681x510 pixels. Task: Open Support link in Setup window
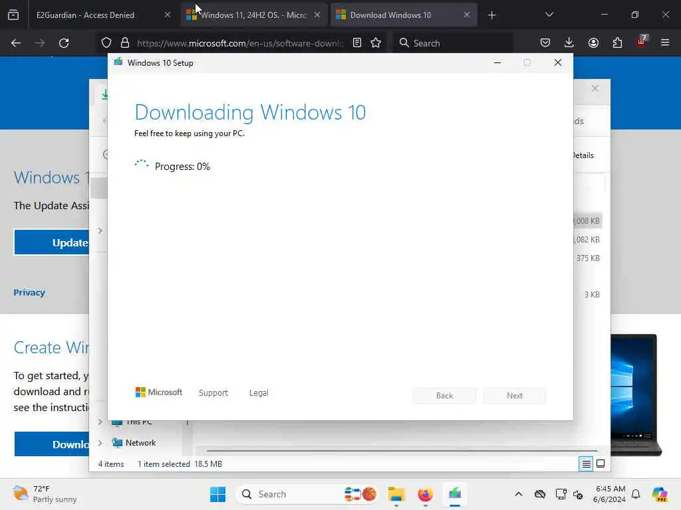pos(213,393)
